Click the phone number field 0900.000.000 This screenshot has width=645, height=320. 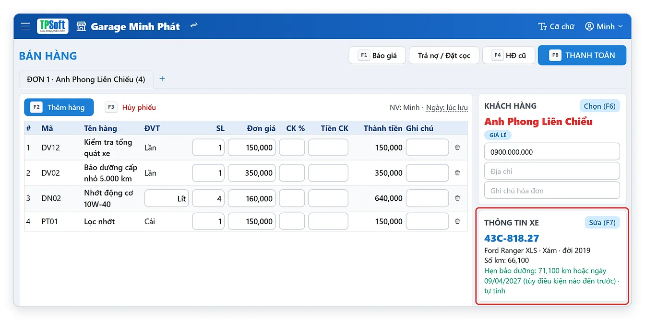(552, 152)
